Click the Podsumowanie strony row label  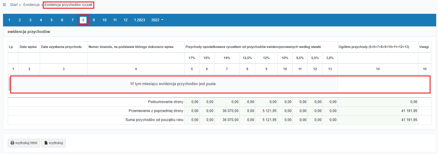[x=165, y=102]
